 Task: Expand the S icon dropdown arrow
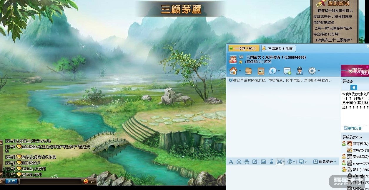pos(294,162)
